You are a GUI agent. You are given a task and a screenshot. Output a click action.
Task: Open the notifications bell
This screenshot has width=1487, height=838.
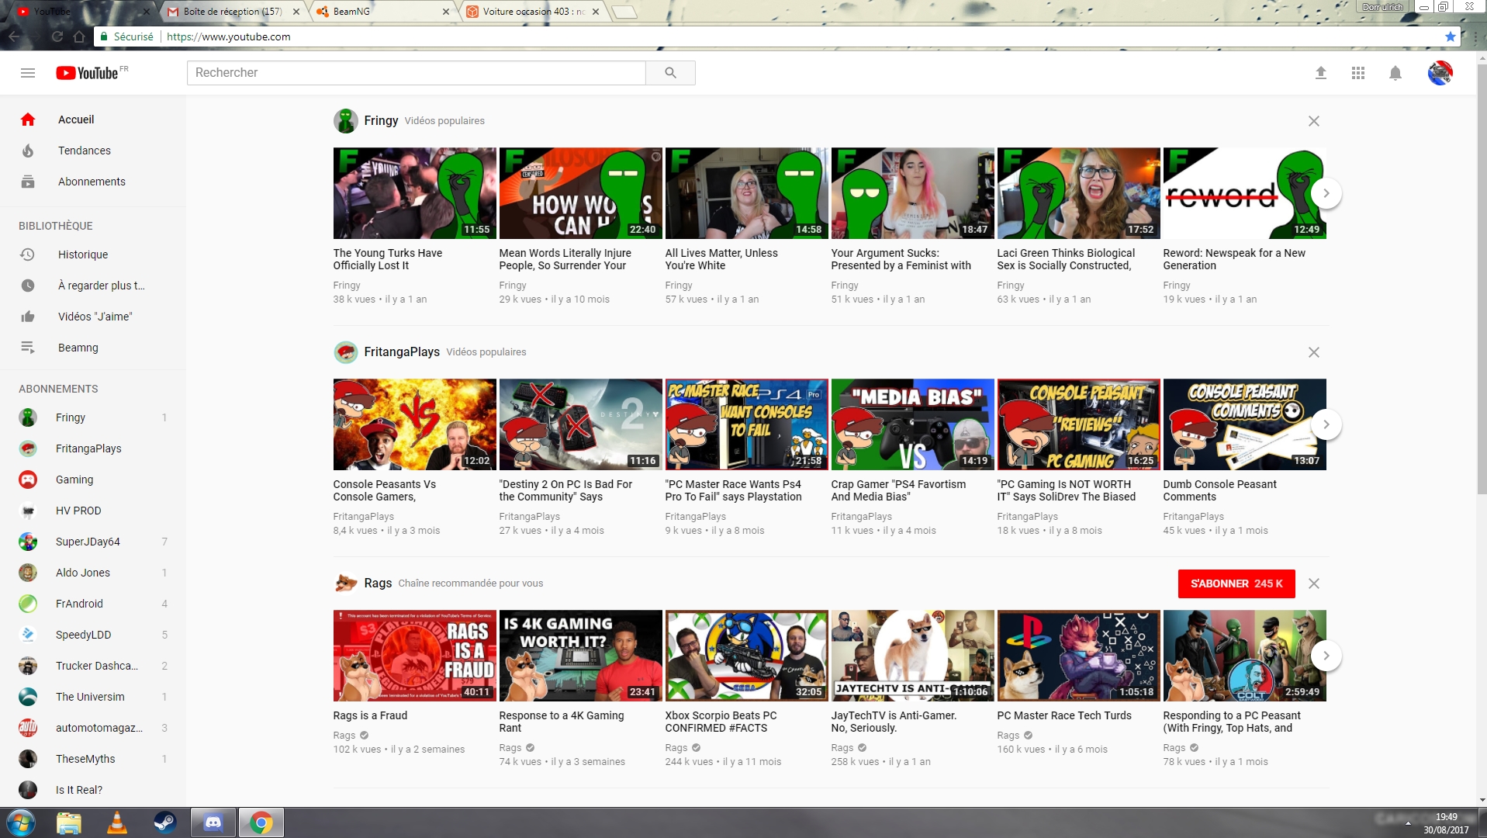[x=1395, y=73]
